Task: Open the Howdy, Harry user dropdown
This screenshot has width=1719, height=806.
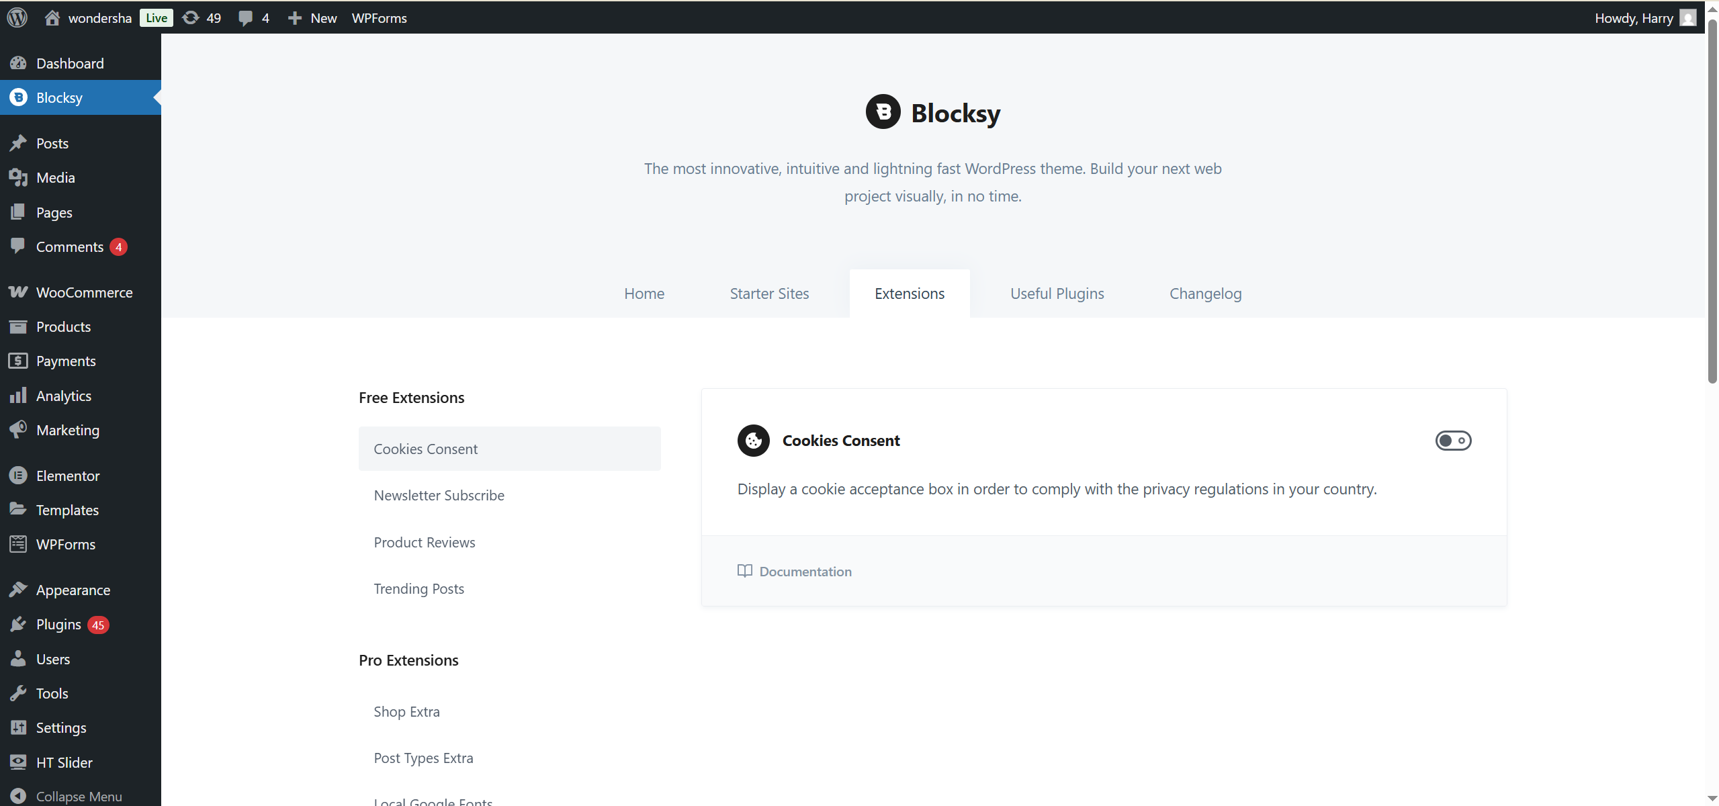Action: [1636, 17]
